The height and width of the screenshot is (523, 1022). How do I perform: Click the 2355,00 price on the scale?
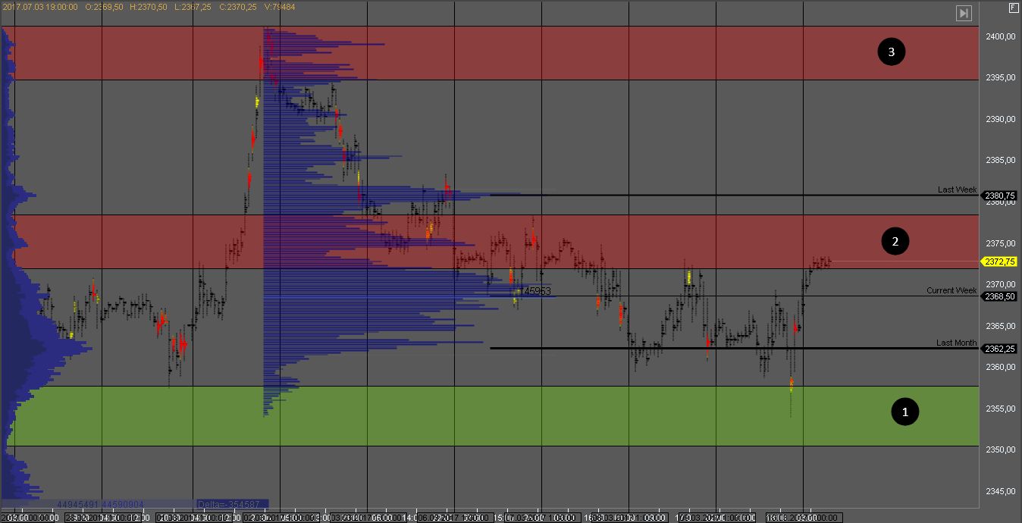tap(1001, 409)
